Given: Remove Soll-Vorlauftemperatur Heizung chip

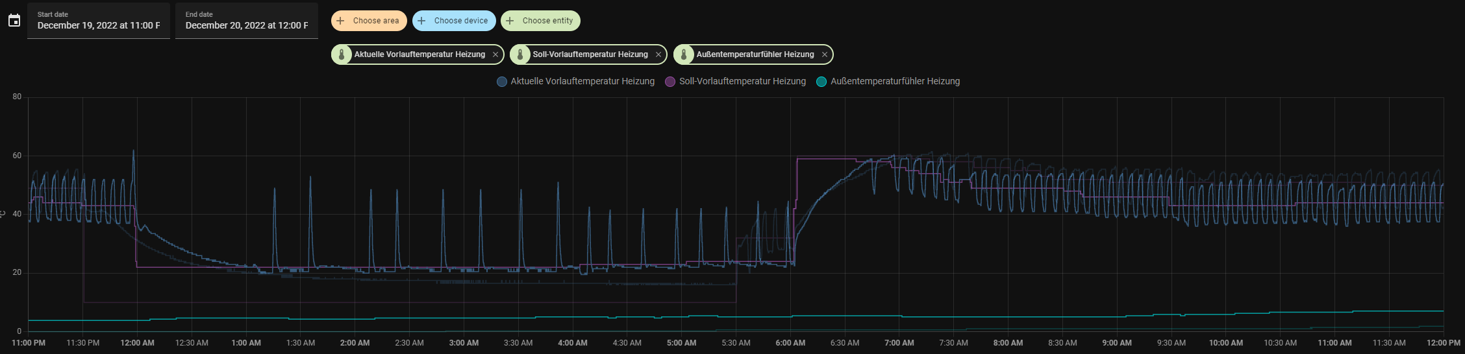Looking at the screenshot, I should coord(658,54).
